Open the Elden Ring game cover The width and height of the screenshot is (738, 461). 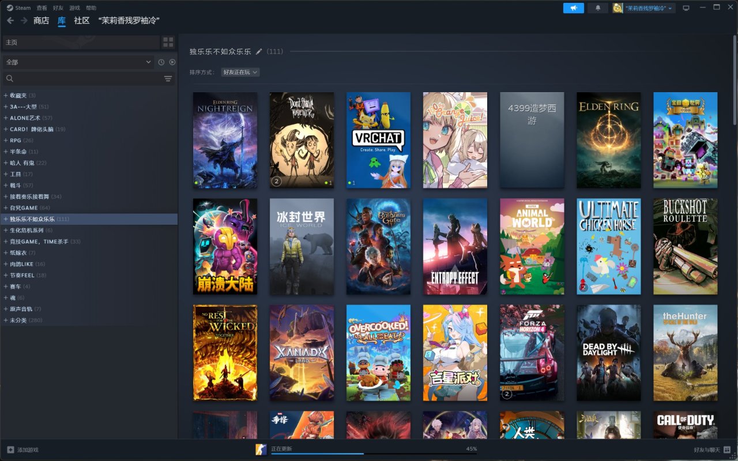click(x=608, y=140)
